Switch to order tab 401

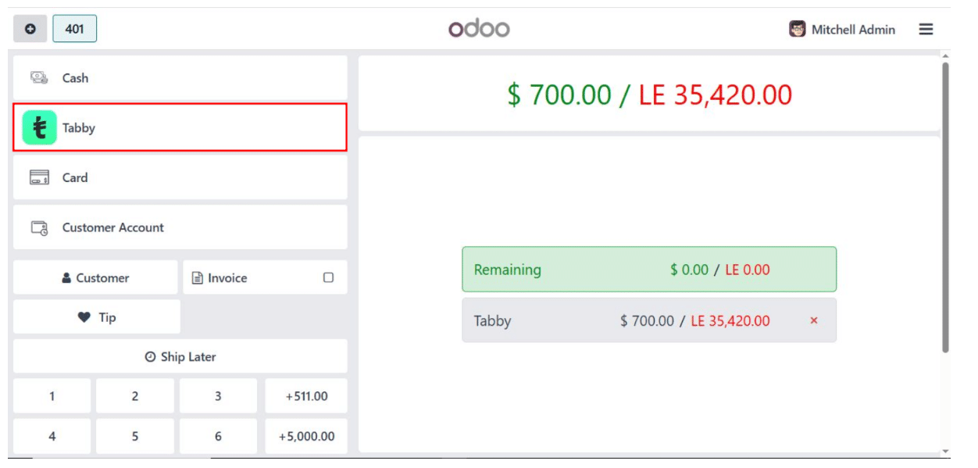point(75,29)
